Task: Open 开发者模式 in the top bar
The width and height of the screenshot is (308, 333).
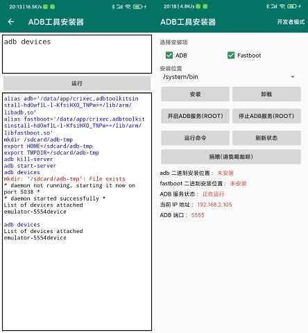Action: (x=291, y=22)
